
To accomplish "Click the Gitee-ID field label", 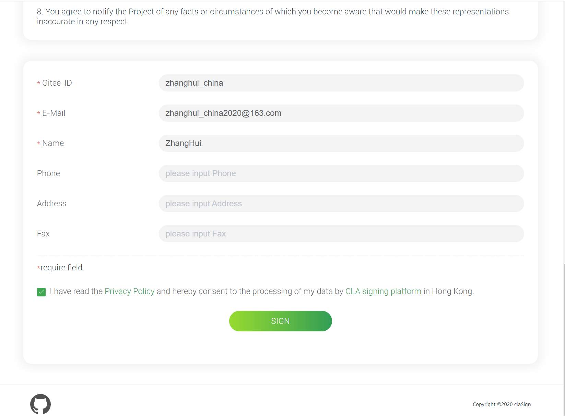I will pos(57,83).
